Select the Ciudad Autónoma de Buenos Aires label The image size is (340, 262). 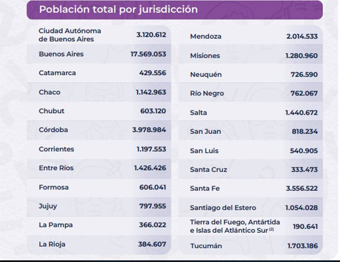tap(70, 35)
